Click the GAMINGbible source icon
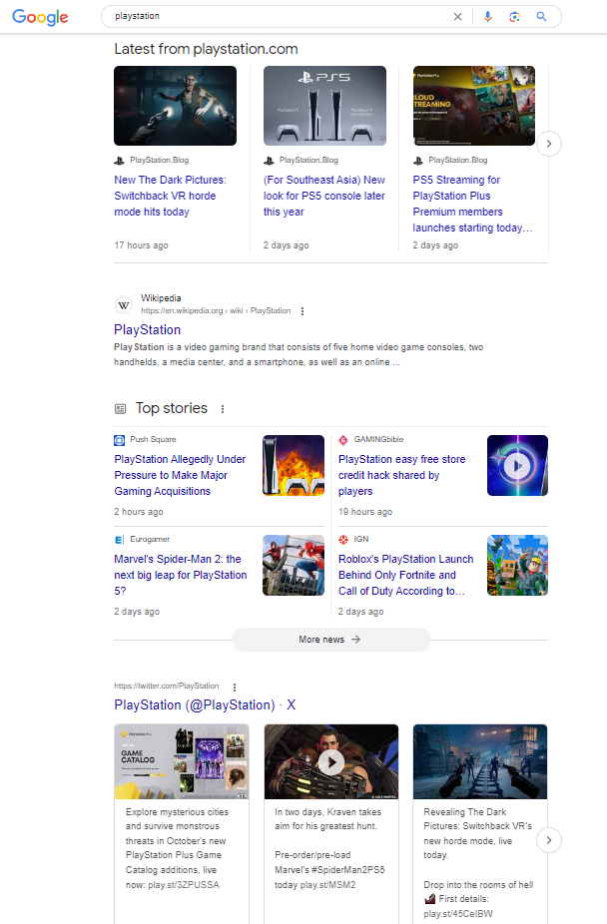 point(343,440)
